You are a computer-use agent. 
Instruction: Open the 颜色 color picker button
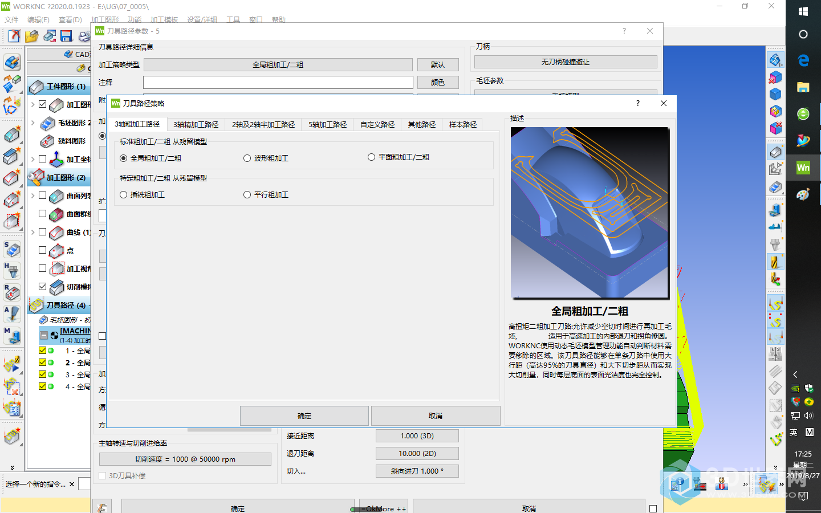[438, 83]
